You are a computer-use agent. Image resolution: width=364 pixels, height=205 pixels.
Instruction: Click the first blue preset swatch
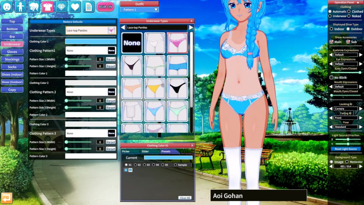click(126, 170)
